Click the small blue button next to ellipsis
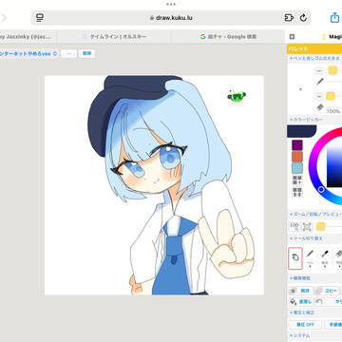 point(86,53)
